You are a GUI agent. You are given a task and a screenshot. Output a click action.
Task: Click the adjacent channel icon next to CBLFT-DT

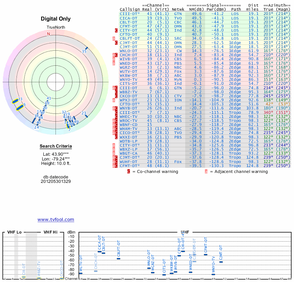tap(114, 38)
